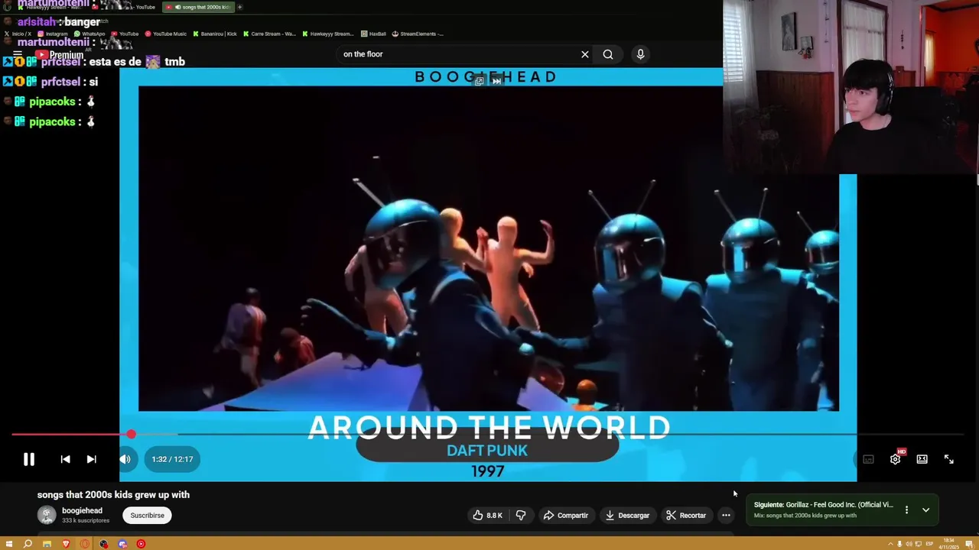
Task: Mute the video volume speaker icon
Action: click(x=125, y=459)
